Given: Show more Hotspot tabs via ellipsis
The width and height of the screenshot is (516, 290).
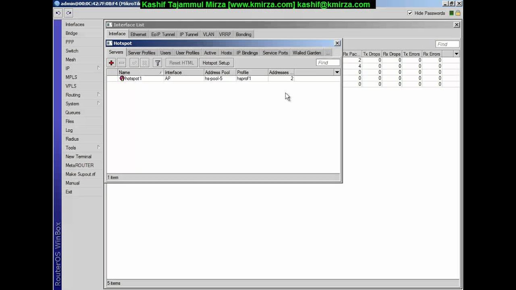Looking at the screenshot, I should click(x=328, y=53).
